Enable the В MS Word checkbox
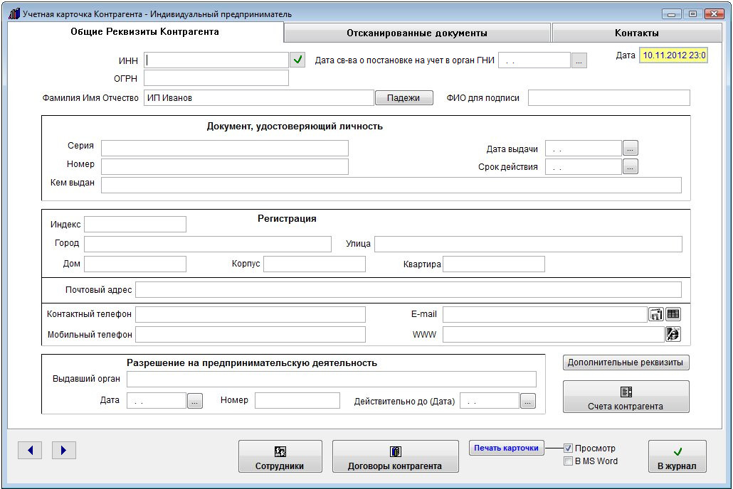 [x=568, y=461]
